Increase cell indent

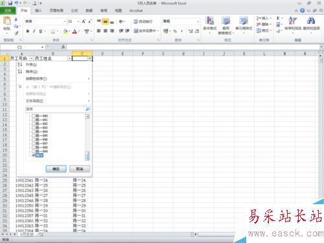tap(127, 31)
